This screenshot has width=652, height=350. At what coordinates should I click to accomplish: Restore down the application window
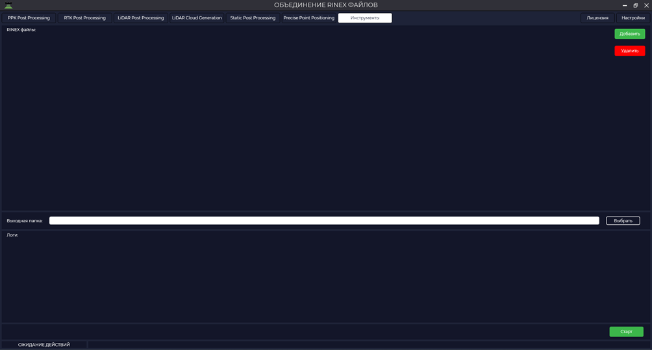click(x=635, y=5)
